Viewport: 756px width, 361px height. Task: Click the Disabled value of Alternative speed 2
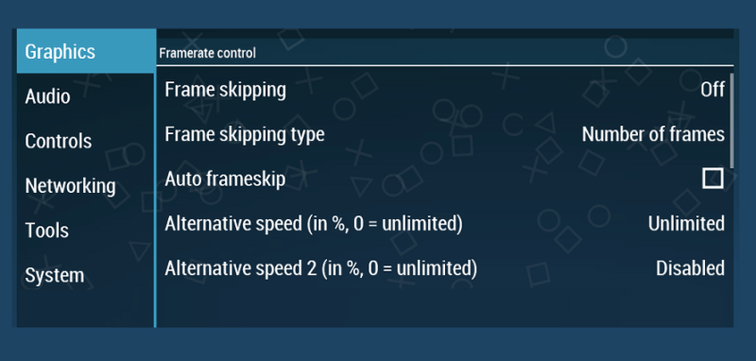[690, 268]
